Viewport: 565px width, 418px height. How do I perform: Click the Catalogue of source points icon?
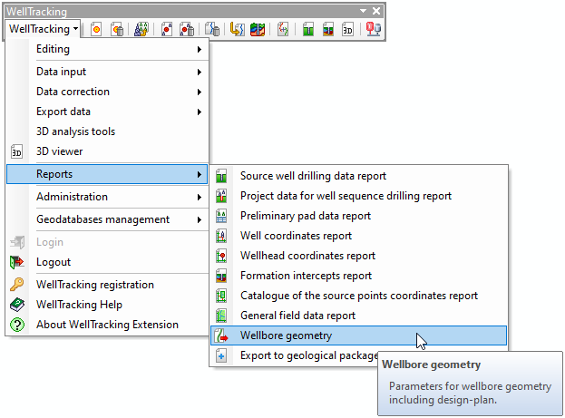[x=221, y=296]
